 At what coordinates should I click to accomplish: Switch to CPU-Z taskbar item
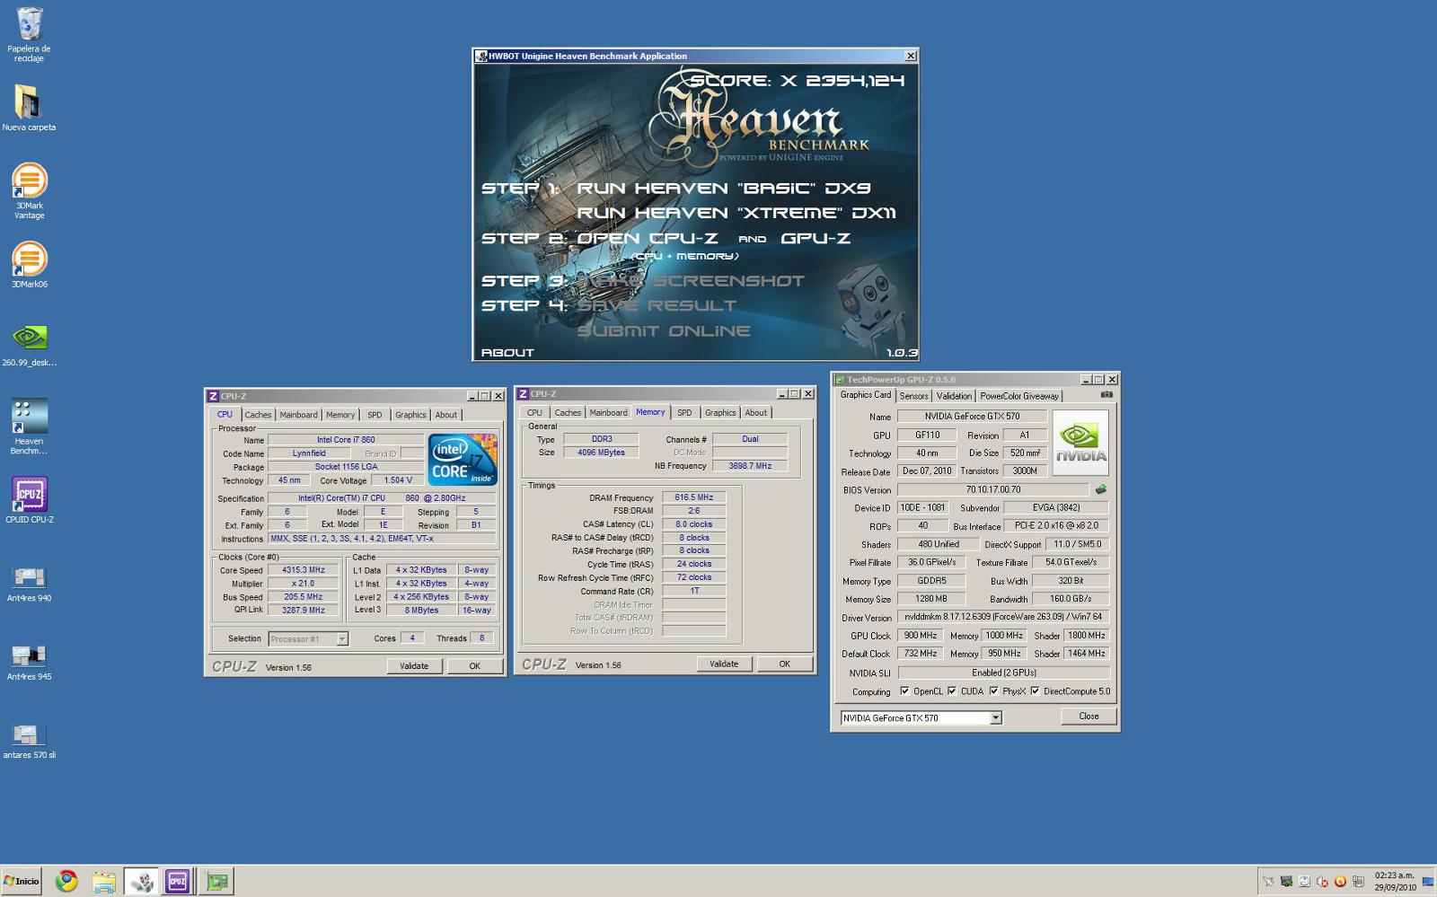click(178, 881)
